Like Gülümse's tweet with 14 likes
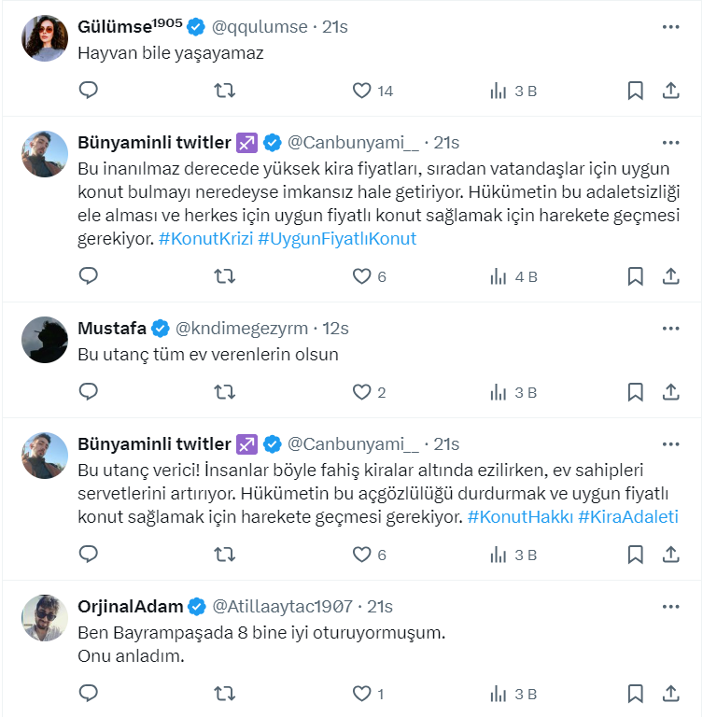The height and width of the screenshot is (717, 703). pos(362,91)
